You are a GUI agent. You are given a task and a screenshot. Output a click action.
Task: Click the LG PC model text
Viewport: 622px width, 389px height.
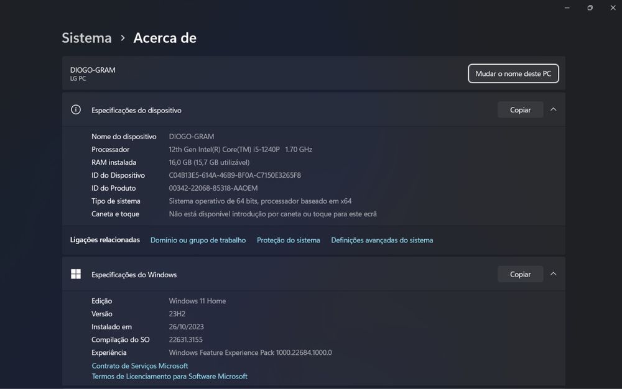pyautogui.click(x=78, y=78)
